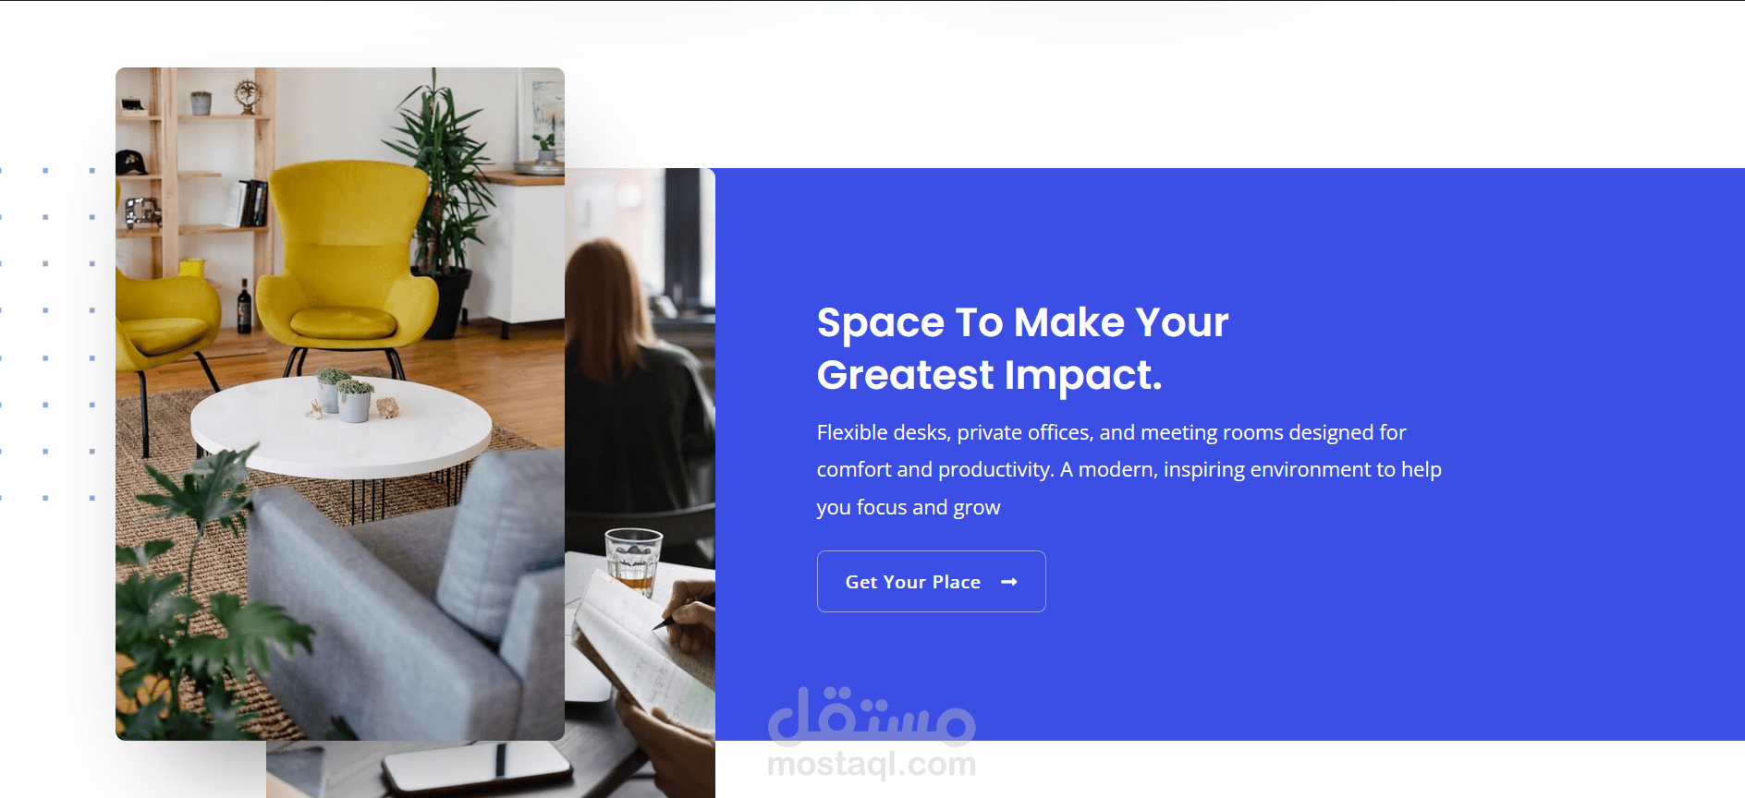
Task: Click the woman with long hair photo
Action: coord(638,388)
